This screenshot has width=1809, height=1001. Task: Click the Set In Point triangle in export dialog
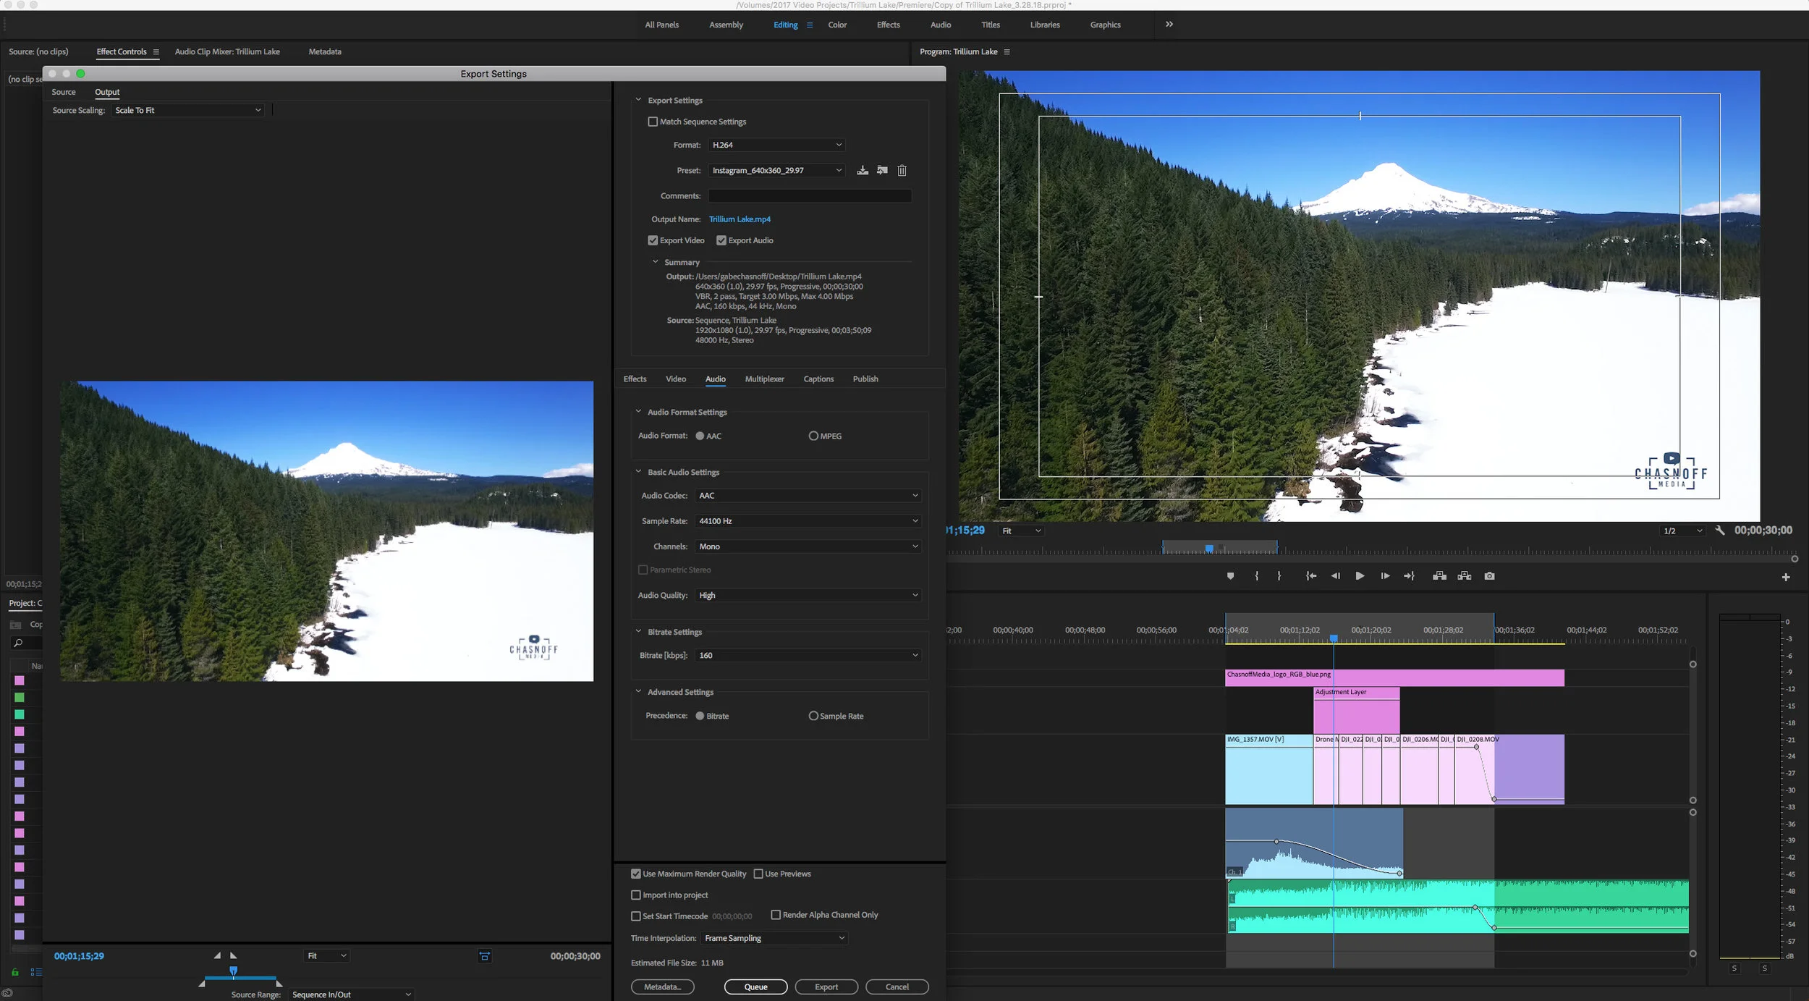click(217, 955)
